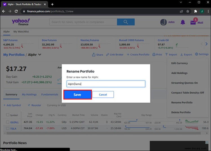
Task: Click the share page icon in address bar
Action: [181, 11]
